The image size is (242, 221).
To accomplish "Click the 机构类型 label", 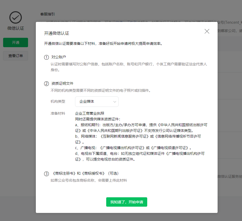I will coord(58,101).
